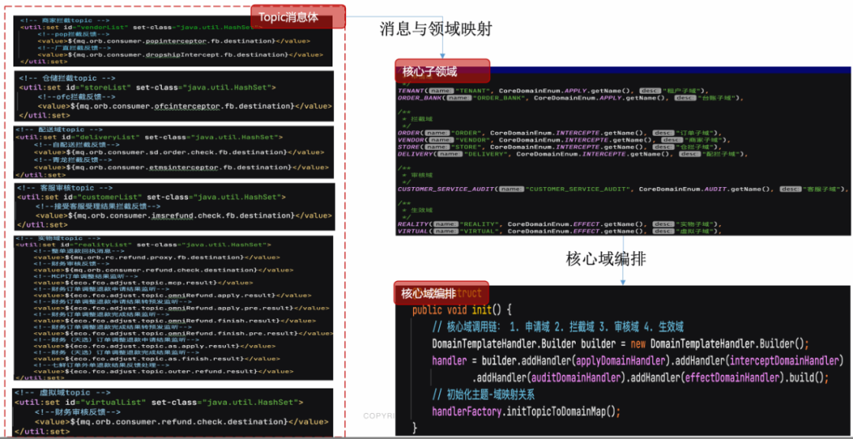The height and width of the screenshot is (439, 853).
Task: Click the handlerFactory.initTopicToDomainMap() line
Action: point(527,411)
